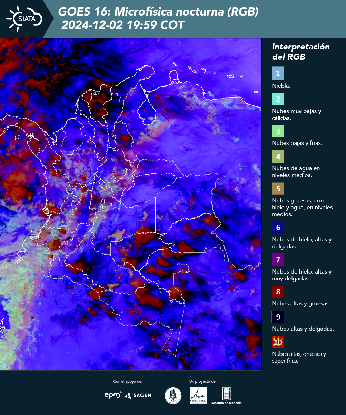Select the dark red legend swatch numbered 8
The height and width of the screenshot is (415, 346).
(x=278, y=292)
